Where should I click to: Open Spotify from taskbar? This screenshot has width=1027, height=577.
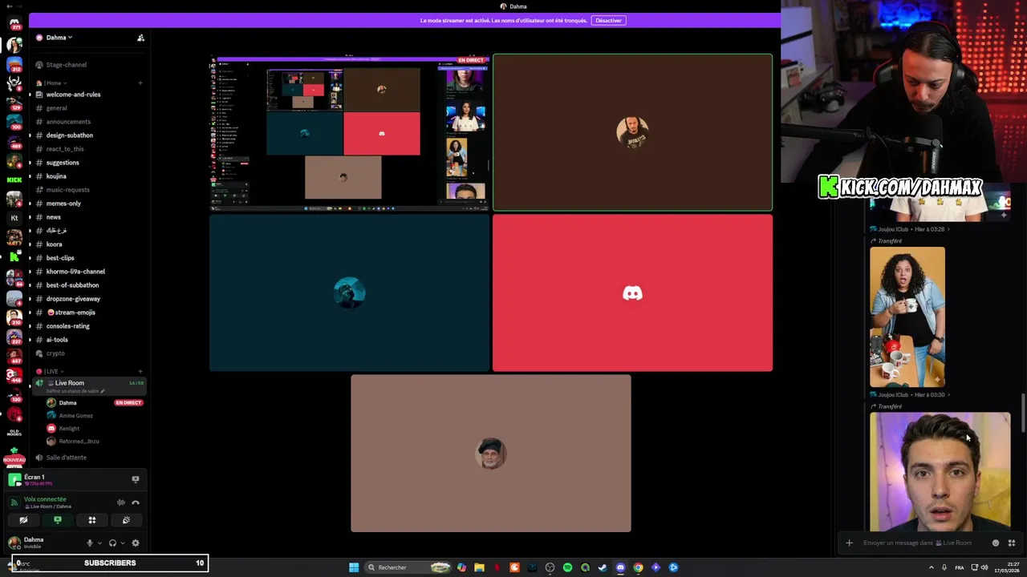click(567, 567)
